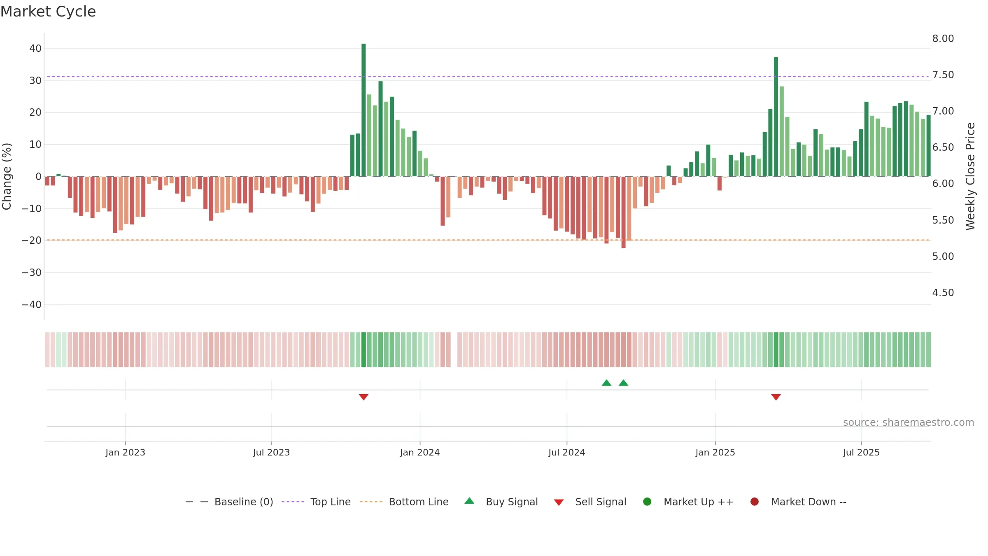Click the red sell signal triangle in 2025
Image resolution: width=988 pixels, height=556 pixels.
[776, 397]
